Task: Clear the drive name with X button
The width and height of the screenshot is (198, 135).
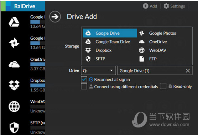Action: click(x=188, y=71)
